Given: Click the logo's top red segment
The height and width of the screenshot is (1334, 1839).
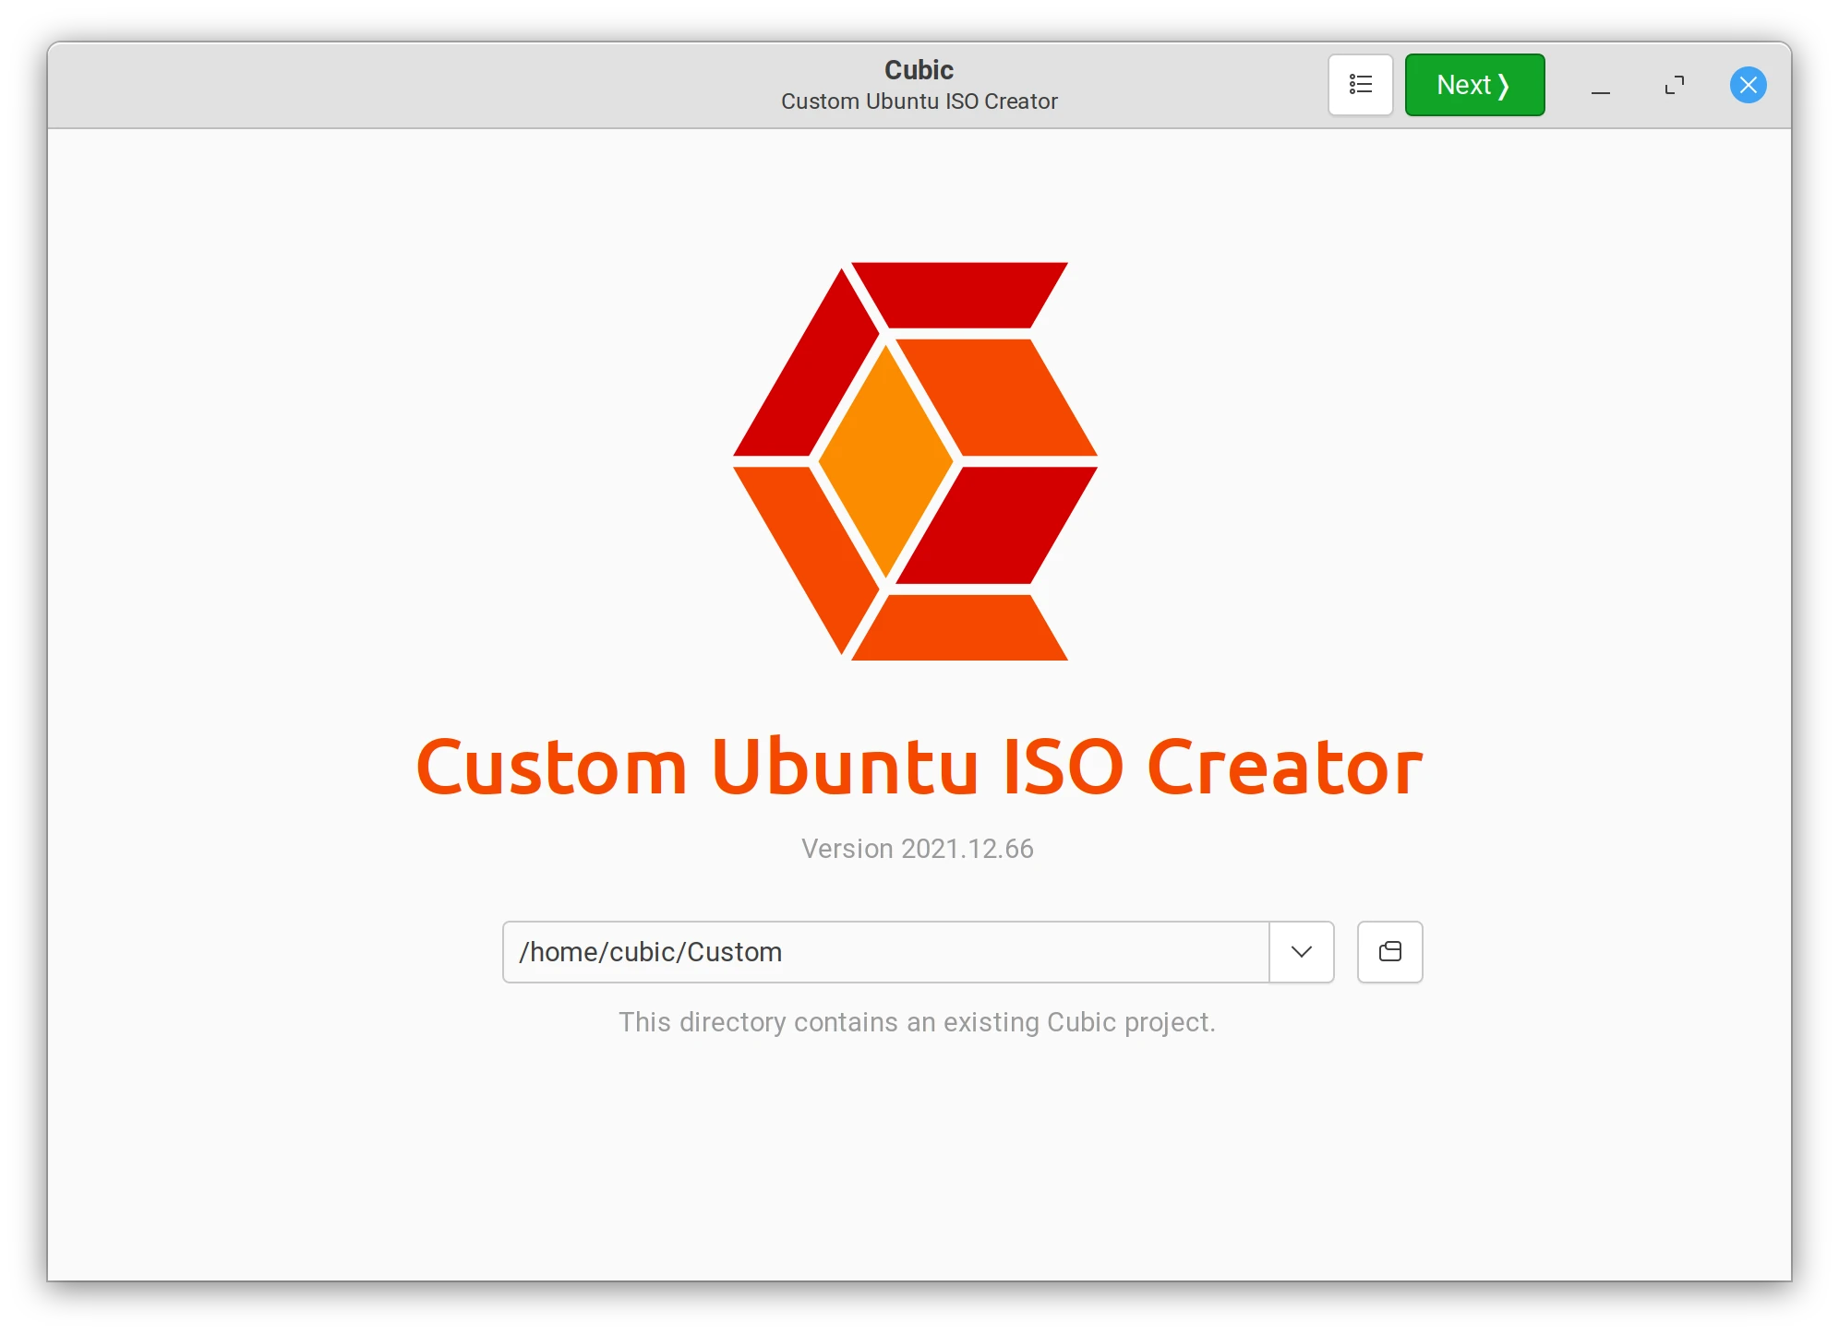Looking at the screenshot, I should click(x=958, y=294).
